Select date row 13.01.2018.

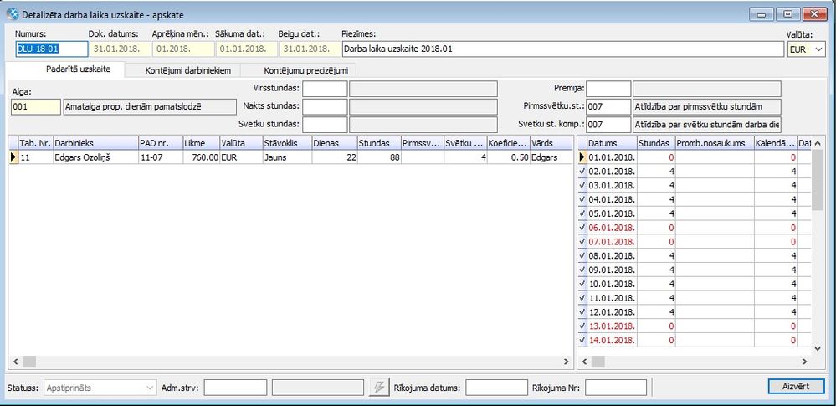click(612, 326)
